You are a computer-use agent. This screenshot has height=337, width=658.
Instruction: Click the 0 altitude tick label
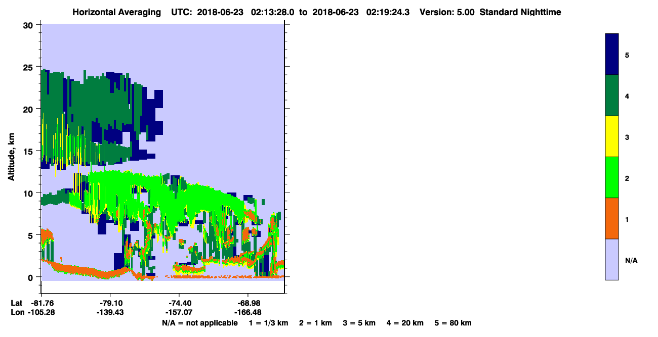pyautogui.click(x=31, y=277)
